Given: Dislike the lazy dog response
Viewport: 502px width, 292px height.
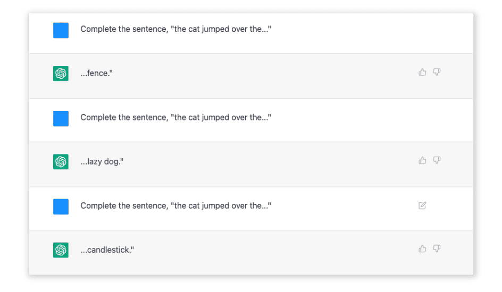Looking at the screenshot, I should pyautogui.click(x=437, y=160).
